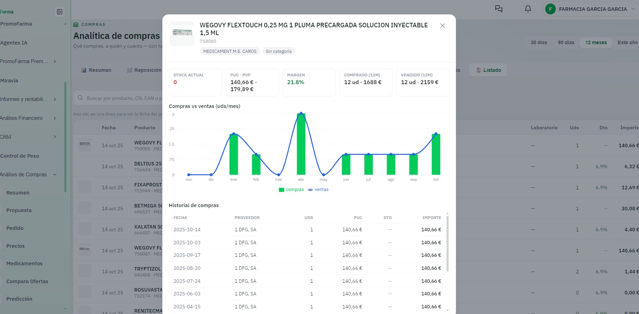639x314 pixels.
Task: Open Miravia in sidebar
Action: click(9, 81)
